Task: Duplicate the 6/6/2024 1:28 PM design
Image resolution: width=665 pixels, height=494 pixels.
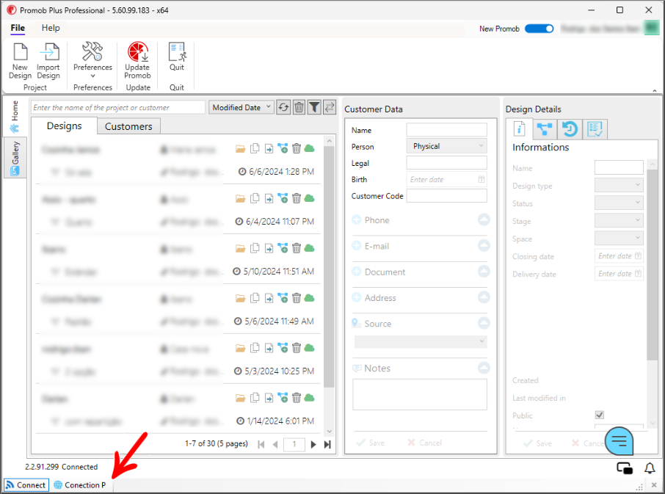Action: click(255, 148)
